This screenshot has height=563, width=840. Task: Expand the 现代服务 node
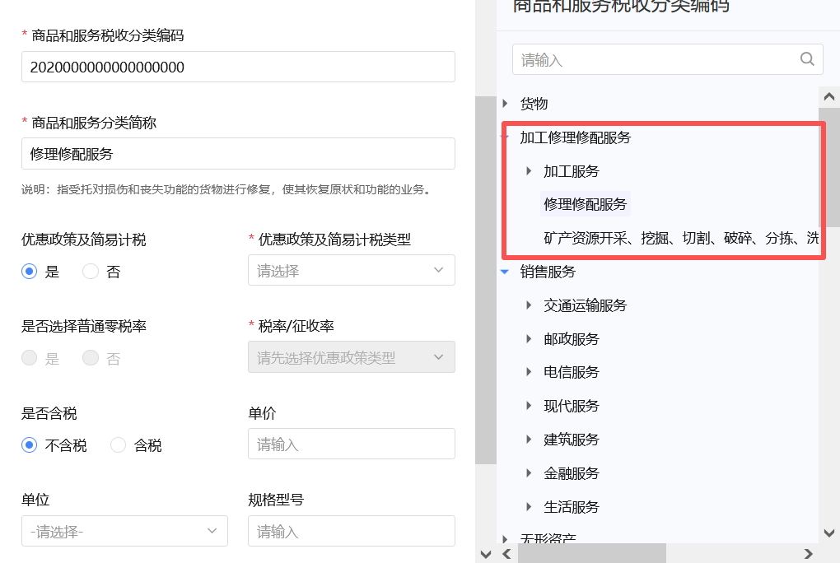pyautogui.click(x=527, y=405)
